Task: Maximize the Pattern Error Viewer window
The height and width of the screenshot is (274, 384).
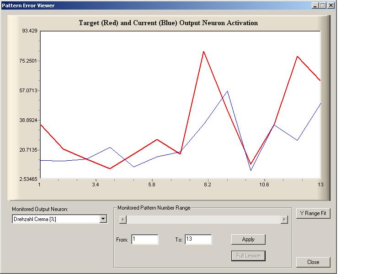Action: click(323, 5)
